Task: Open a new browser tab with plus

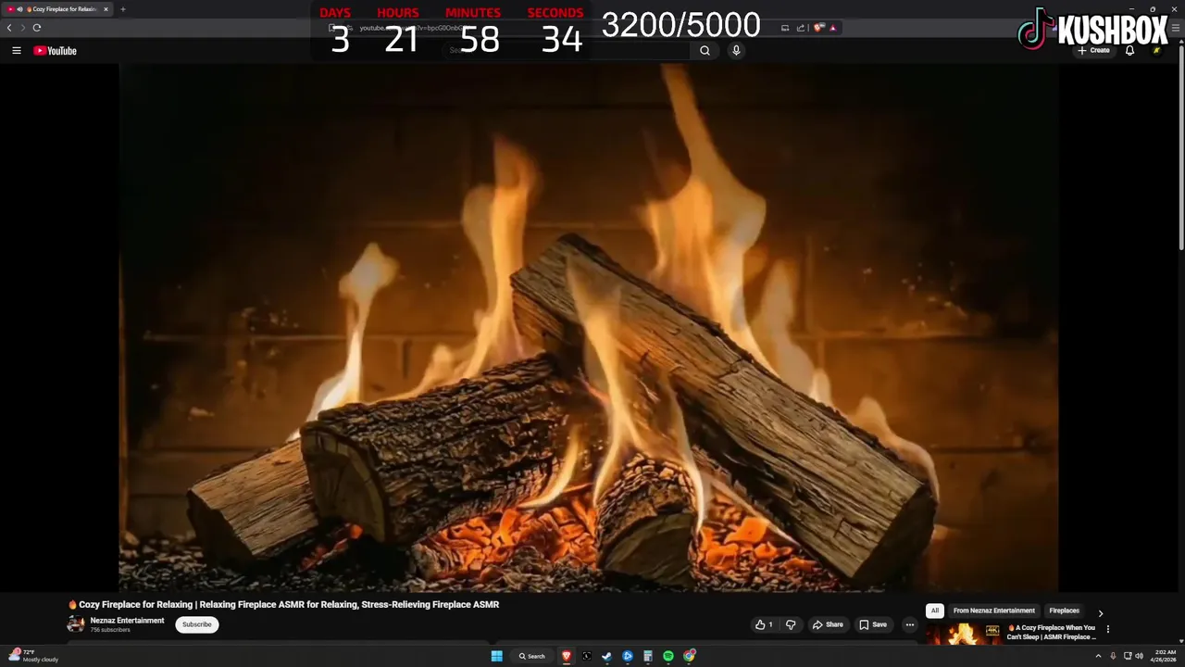Action: point(122,9)
